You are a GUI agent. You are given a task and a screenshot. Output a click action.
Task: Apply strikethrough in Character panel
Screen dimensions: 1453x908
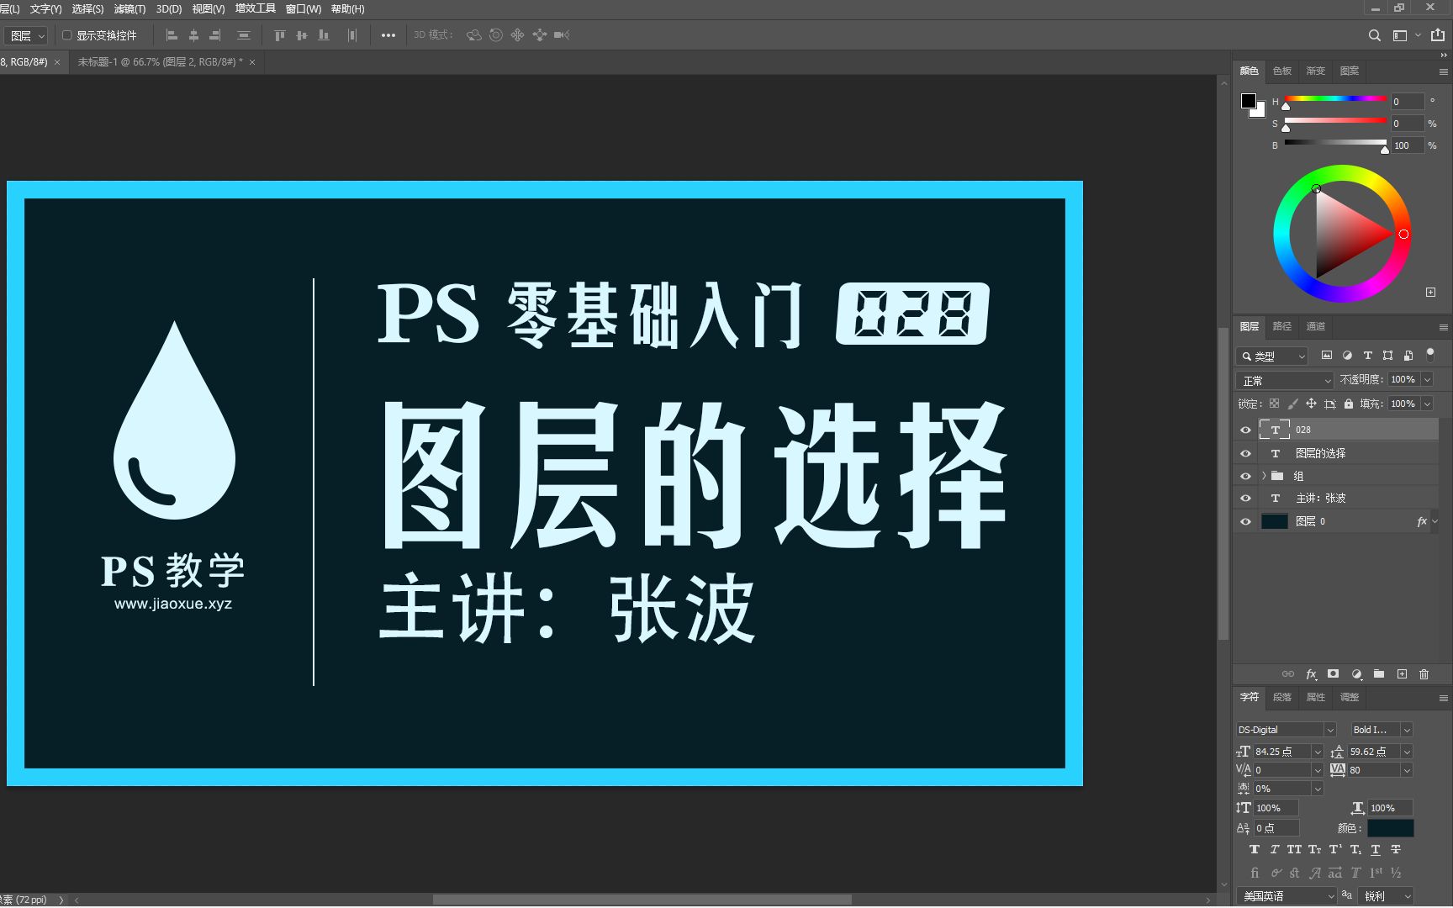[x=1395, y=850]
